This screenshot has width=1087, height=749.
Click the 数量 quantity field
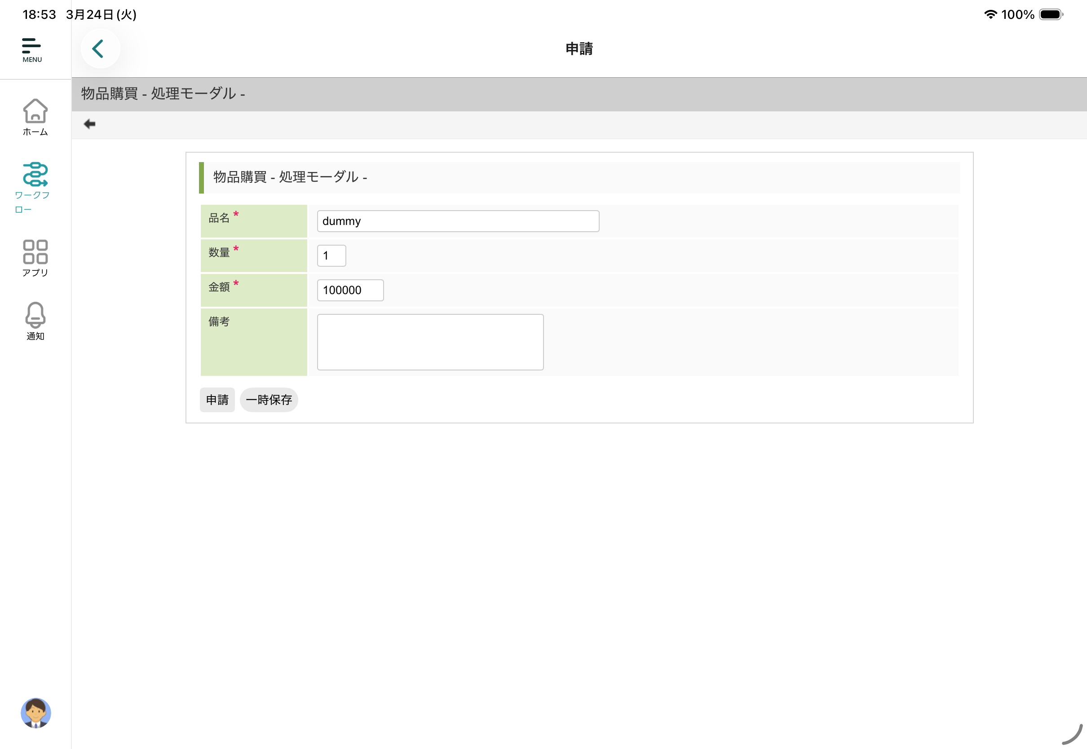click(x=331, y=256)
